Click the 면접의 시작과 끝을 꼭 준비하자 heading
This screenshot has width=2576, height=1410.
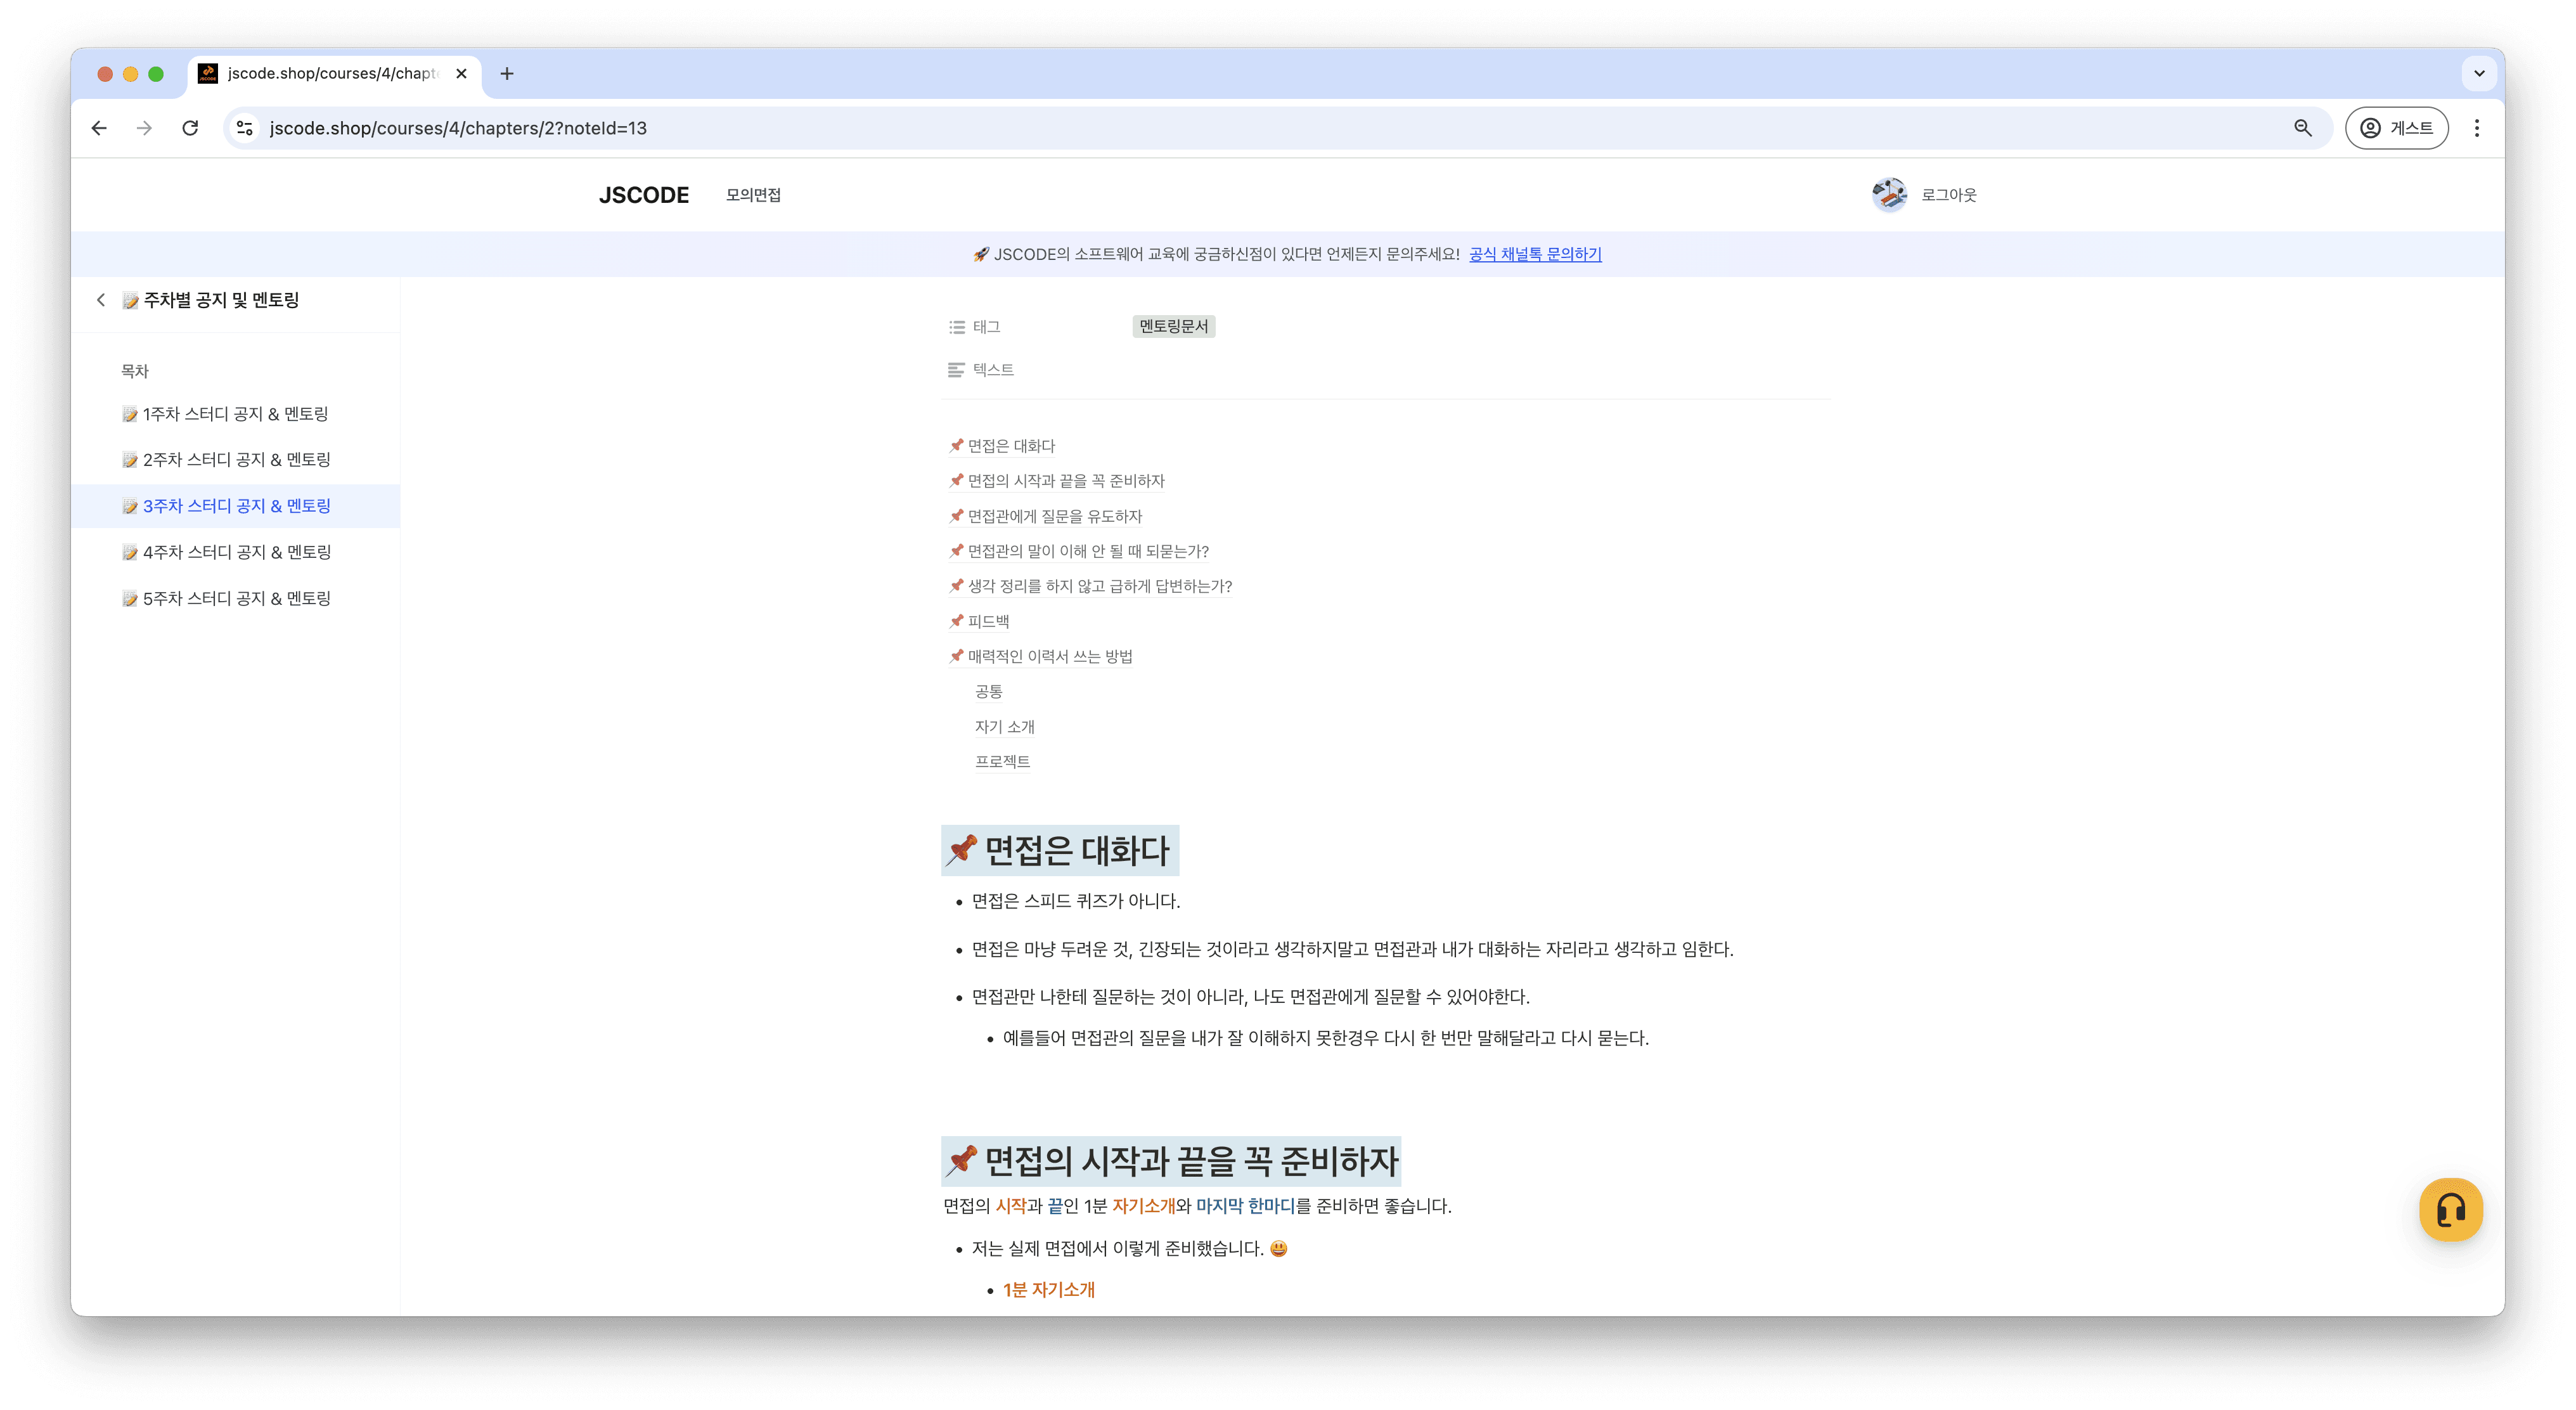point(1171,1161)
